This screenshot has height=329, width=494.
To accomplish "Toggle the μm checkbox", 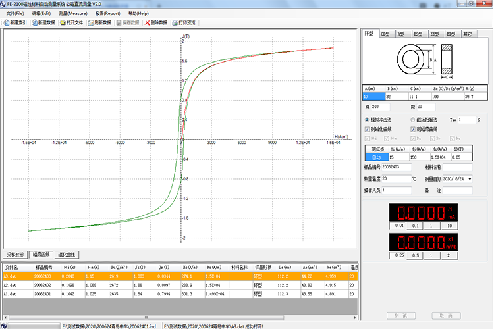I will coord(386,139).
